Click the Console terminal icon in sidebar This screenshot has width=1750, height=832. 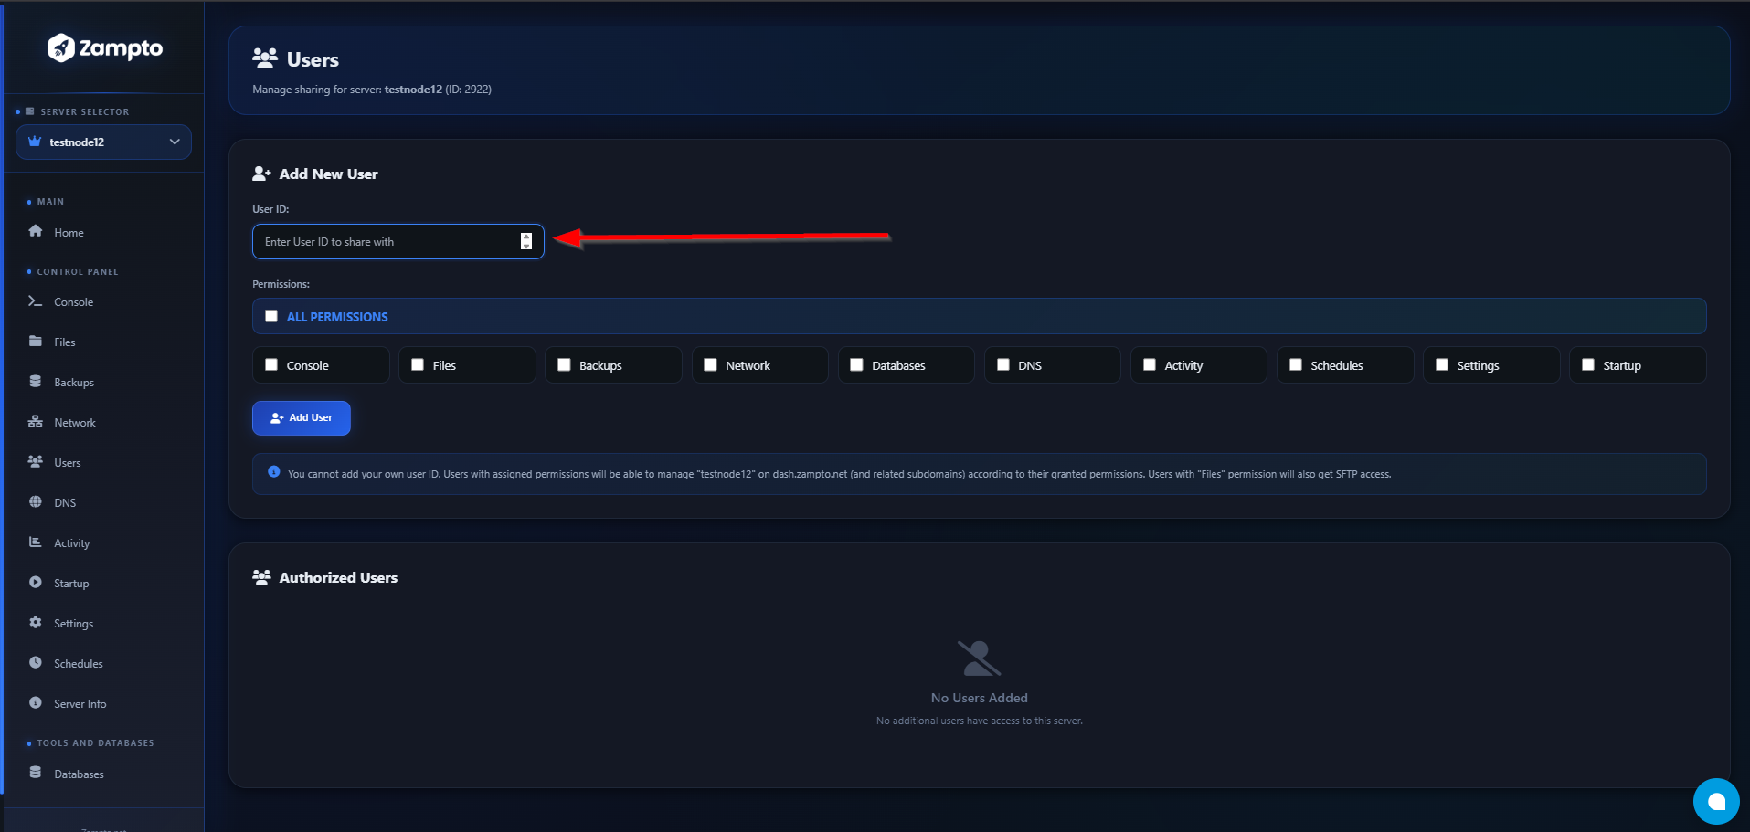pyautogui.click(x=36, y=301)
